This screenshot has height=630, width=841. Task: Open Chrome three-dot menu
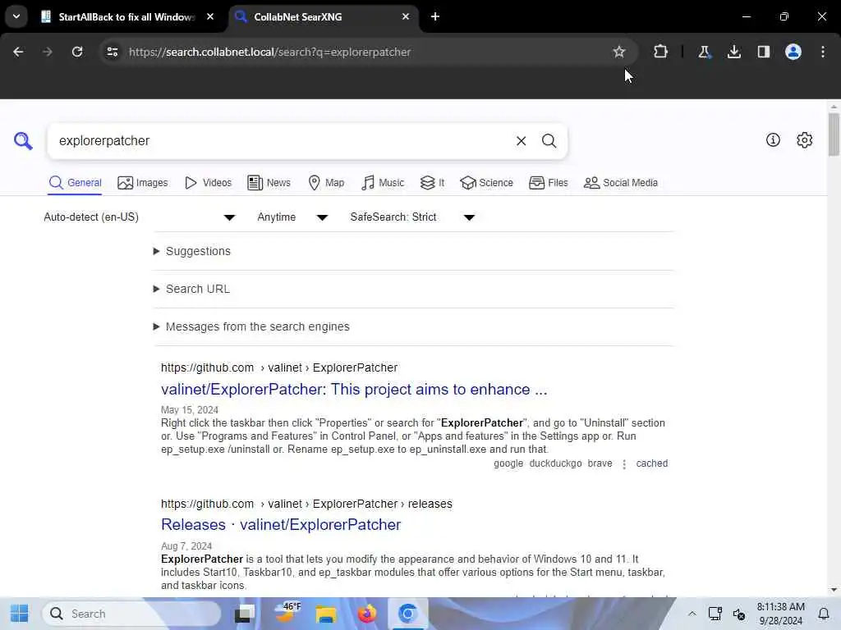pos(823,52)
